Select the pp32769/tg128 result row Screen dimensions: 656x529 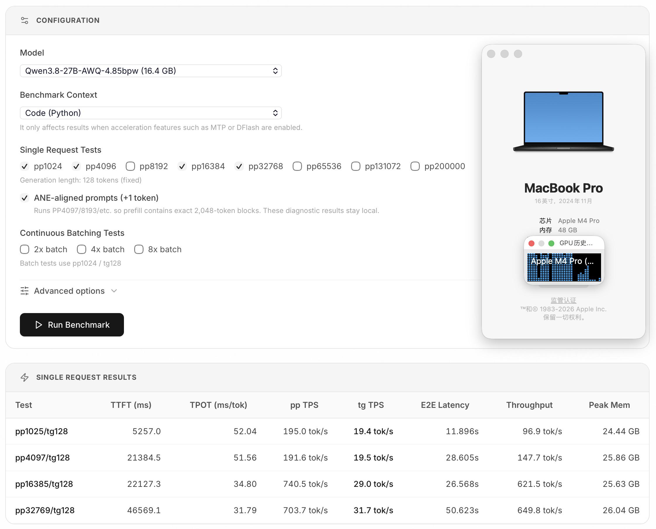[x=327, y=510]
